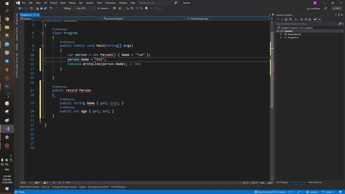Click the toolbar bookmark icon
345x194 pixels.
(x=146, y=9)
